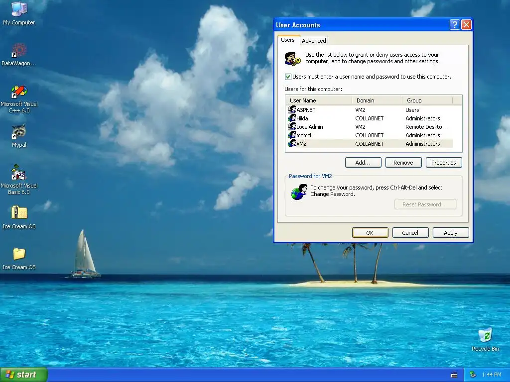Viewport: 510px width, 382px height.
Task: Switch to the Advanced tab
Action: (x=314, y=41)
